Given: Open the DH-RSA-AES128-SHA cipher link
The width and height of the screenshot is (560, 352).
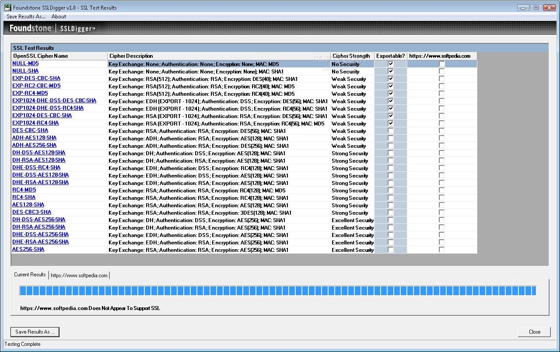Looking at the screenshot, I should [x=39, y=160].
